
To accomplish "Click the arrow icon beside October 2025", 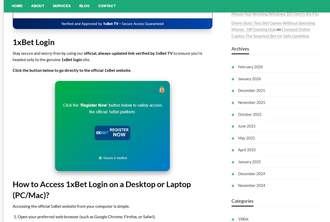I will point(233,115).
